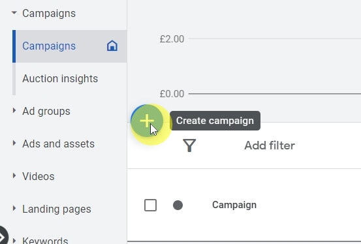Screen dimensions: 361x244
Task: Click the Ad groups label
Action: pos(46,111)
